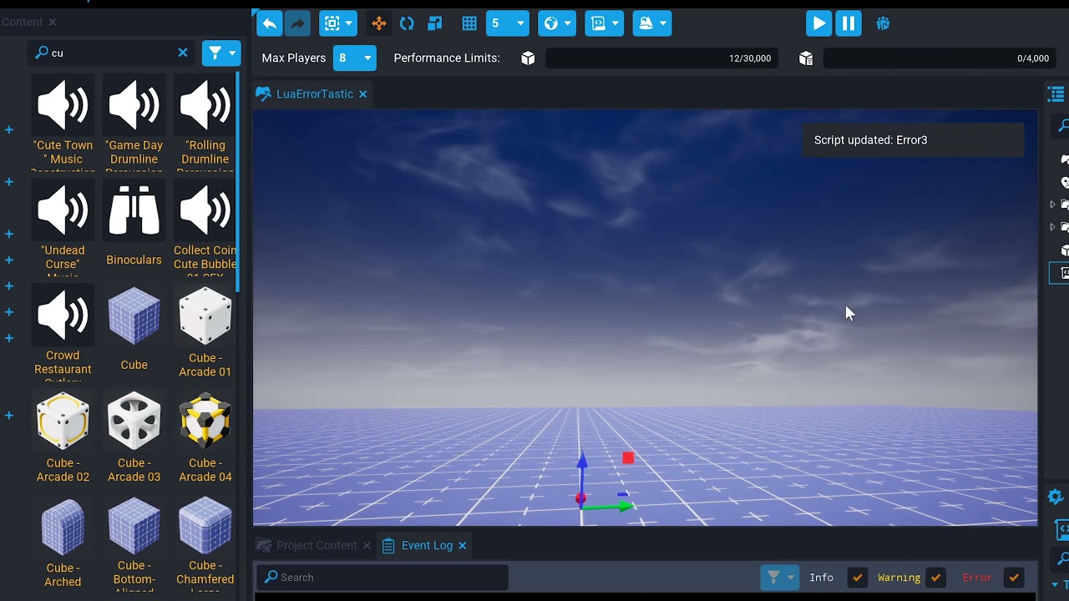Close the Content panel tab
Image resolution: width=1069 pixels, height=601 pixels.
(53, 22)
